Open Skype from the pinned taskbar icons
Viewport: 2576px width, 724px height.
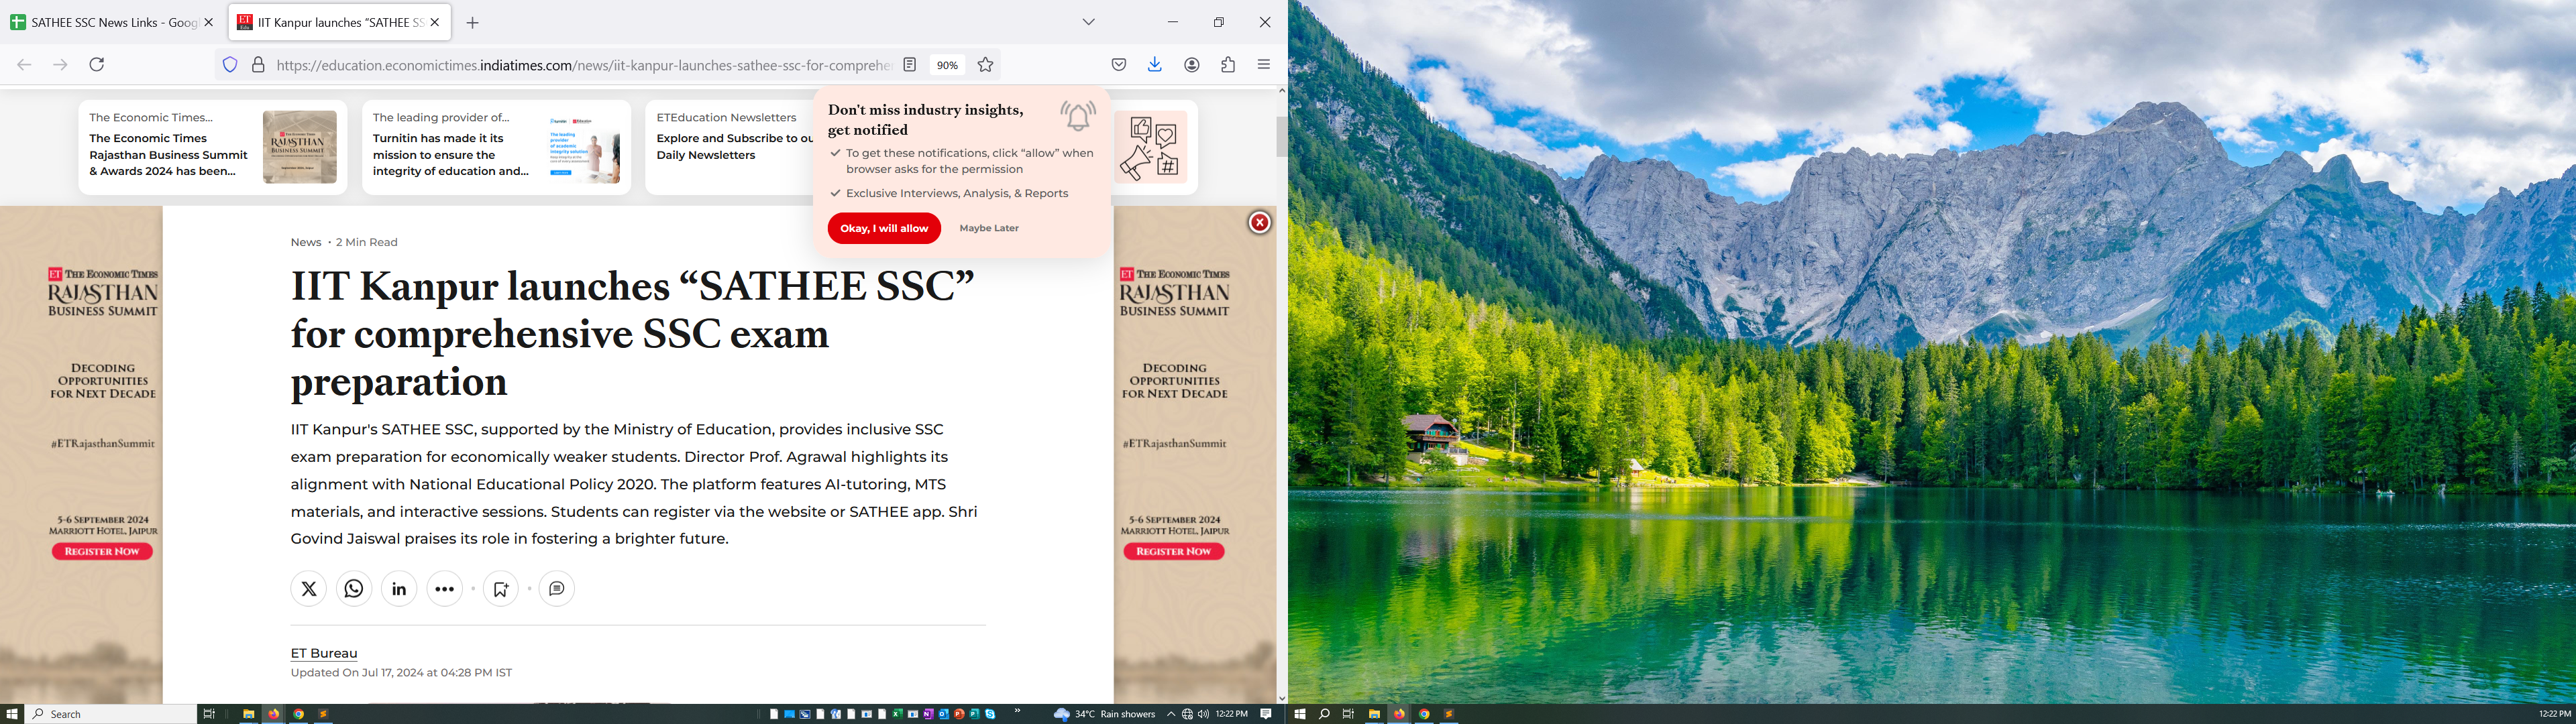click(x=990, y=714)
